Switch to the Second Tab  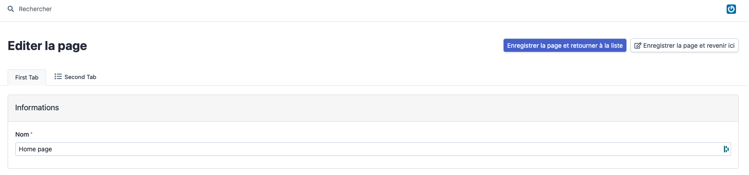pos(75,77)
